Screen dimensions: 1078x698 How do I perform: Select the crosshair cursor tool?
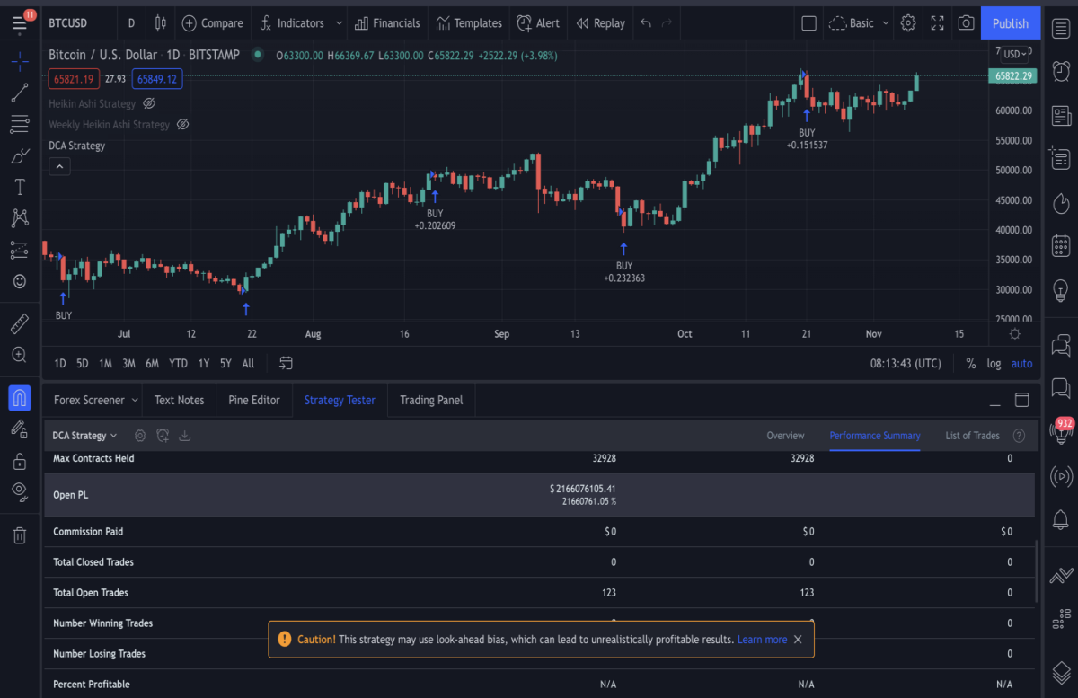coord(19,63)
